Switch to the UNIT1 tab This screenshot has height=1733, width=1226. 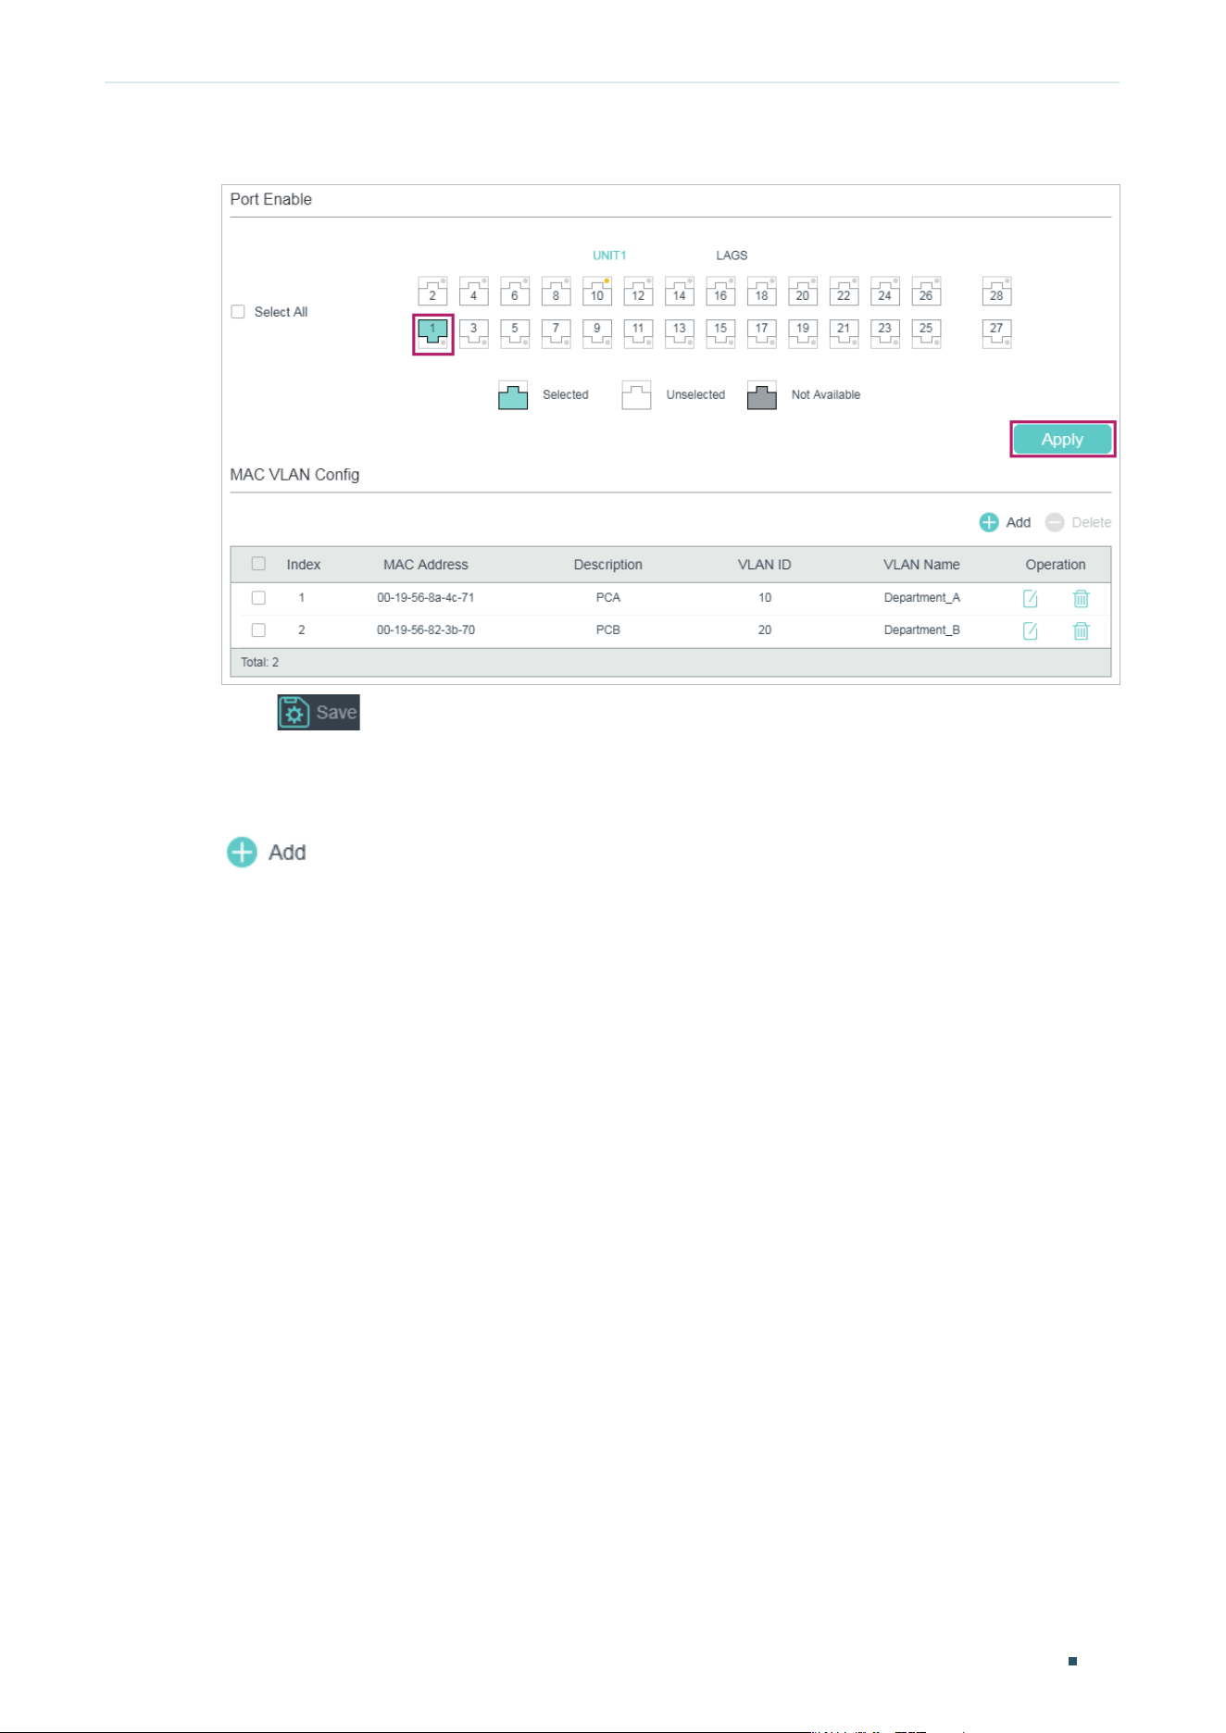pyautogui.click(x=609, y=256)
